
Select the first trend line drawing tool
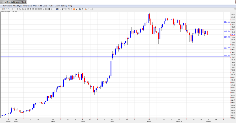60,9
